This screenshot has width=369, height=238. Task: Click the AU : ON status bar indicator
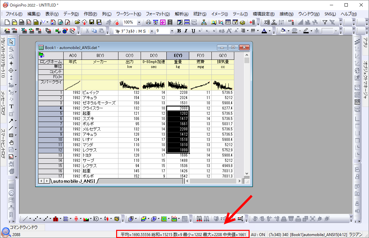258,235
